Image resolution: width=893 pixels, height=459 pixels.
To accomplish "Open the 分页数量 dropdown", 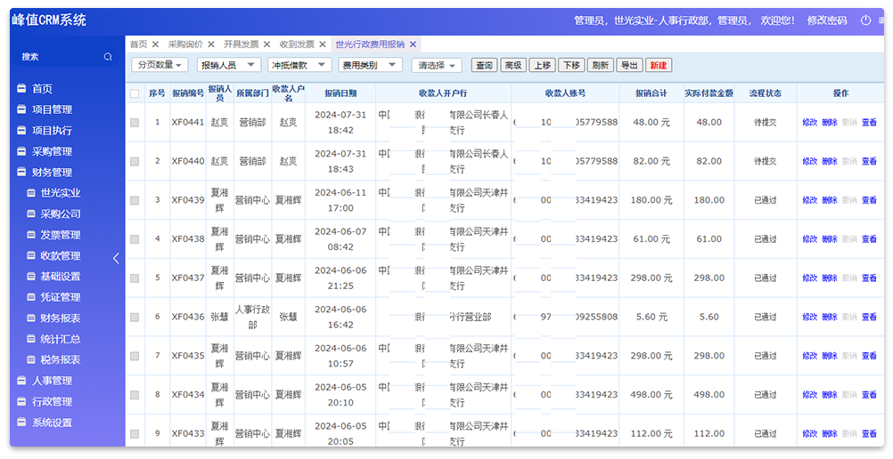I will pyautogui.click(x=160, y=65).
